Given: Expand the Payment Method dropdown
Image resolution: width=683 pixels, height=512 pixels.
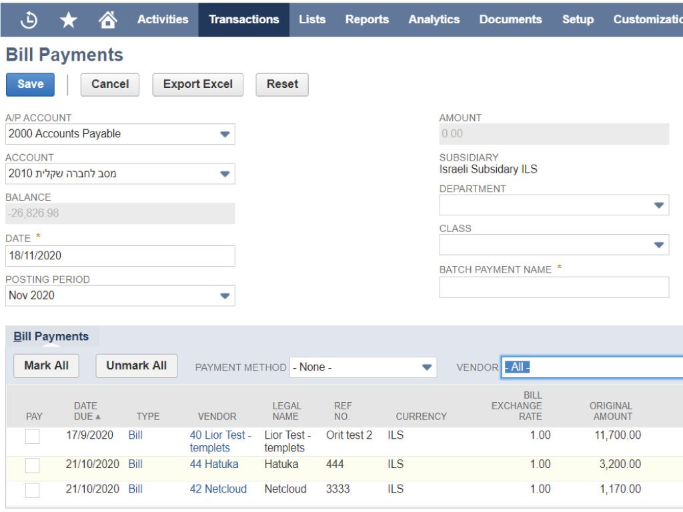Looking at the screenshot, I should 427,367.
